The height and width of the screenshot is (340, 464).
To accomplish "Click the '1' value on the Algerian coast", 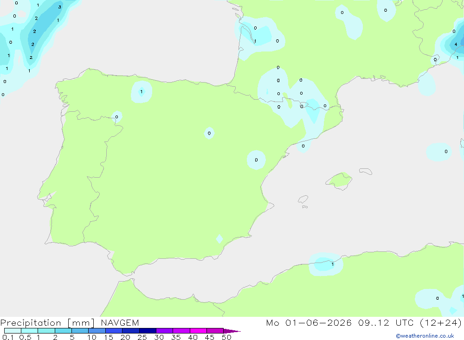I will coord(333,264).
